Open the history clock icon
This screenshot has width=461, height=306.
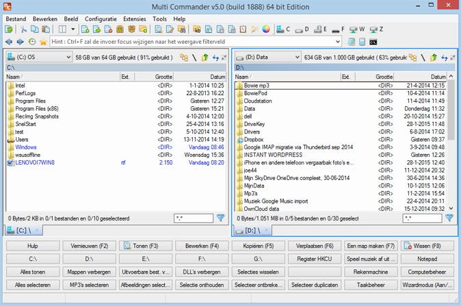pyautogui.click(x=31, y=42)
